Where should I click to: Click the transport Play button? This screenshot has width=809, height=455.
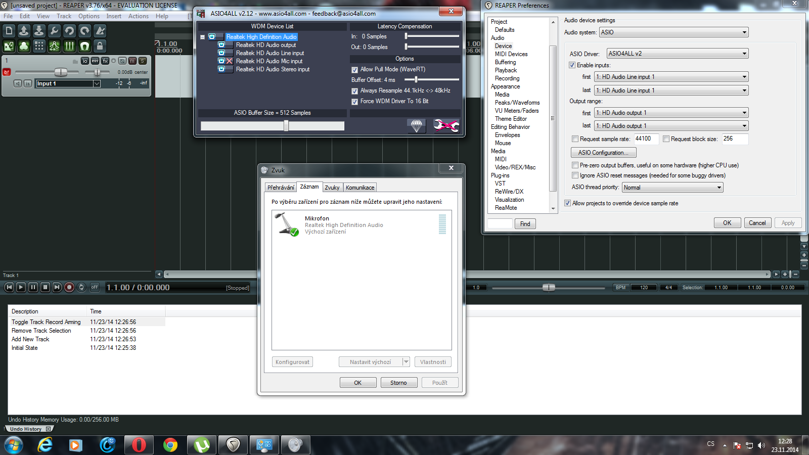point(21,287)
